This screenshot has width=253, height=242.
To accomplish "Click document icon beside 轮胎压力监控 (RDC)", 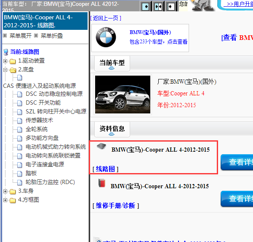I will coord(20,183).
